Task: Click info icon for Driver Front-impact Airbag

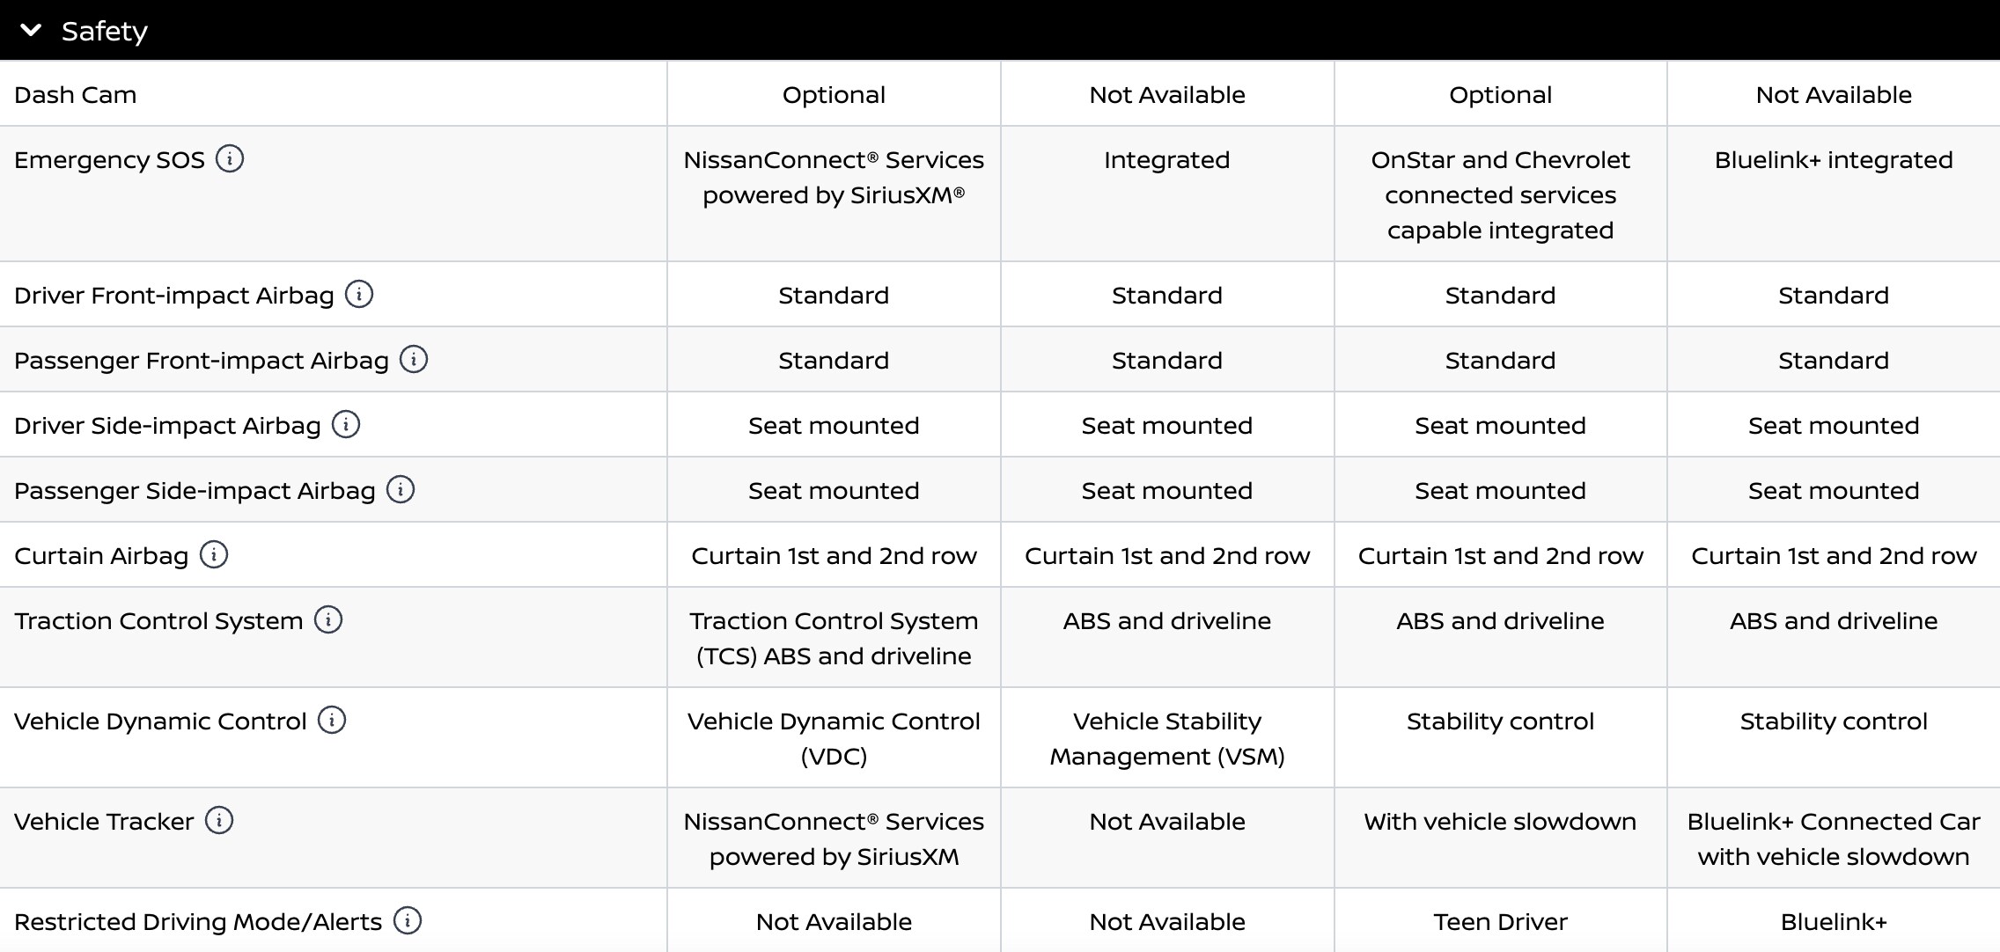Action: [359, 294]
